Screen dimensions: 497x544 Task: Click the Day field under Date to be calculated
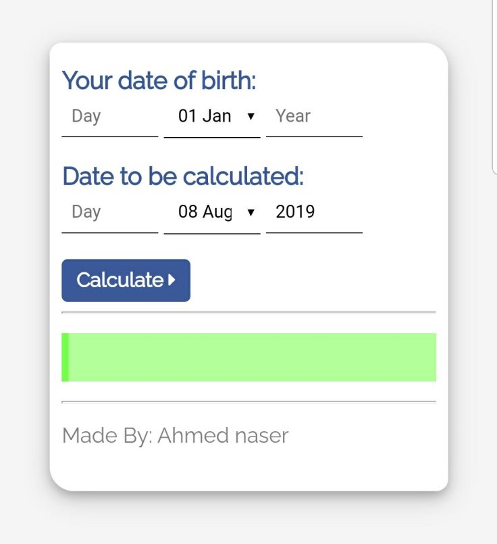pyautogui.click(x=109, y=212)
